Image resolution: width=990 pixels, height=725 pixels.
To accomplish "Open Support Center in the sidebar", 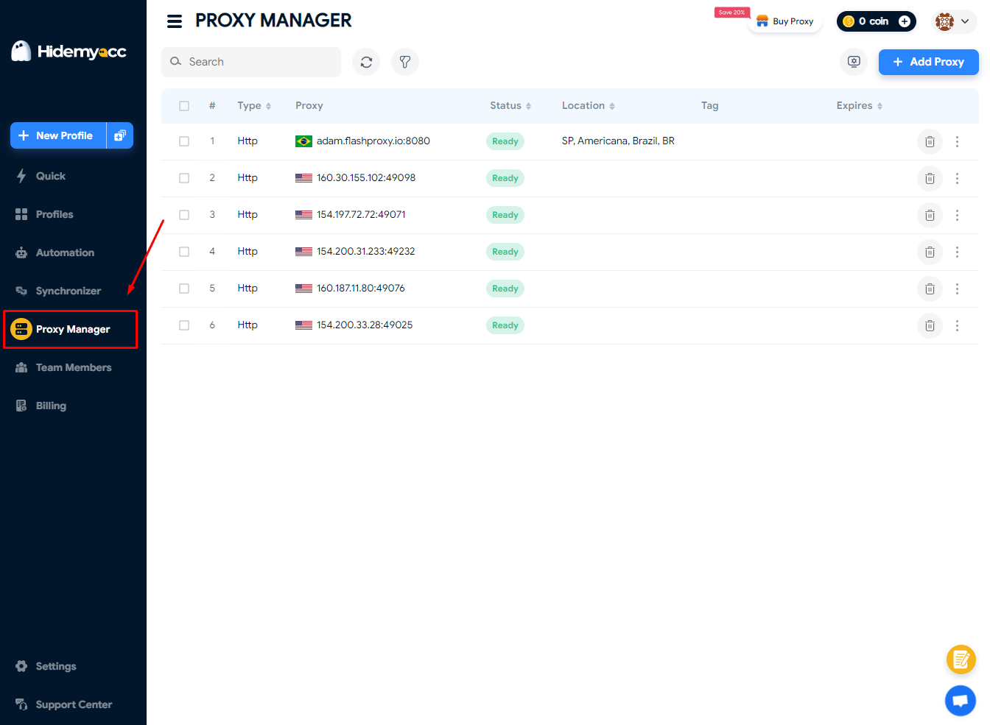I will click(x=63, y=704).
